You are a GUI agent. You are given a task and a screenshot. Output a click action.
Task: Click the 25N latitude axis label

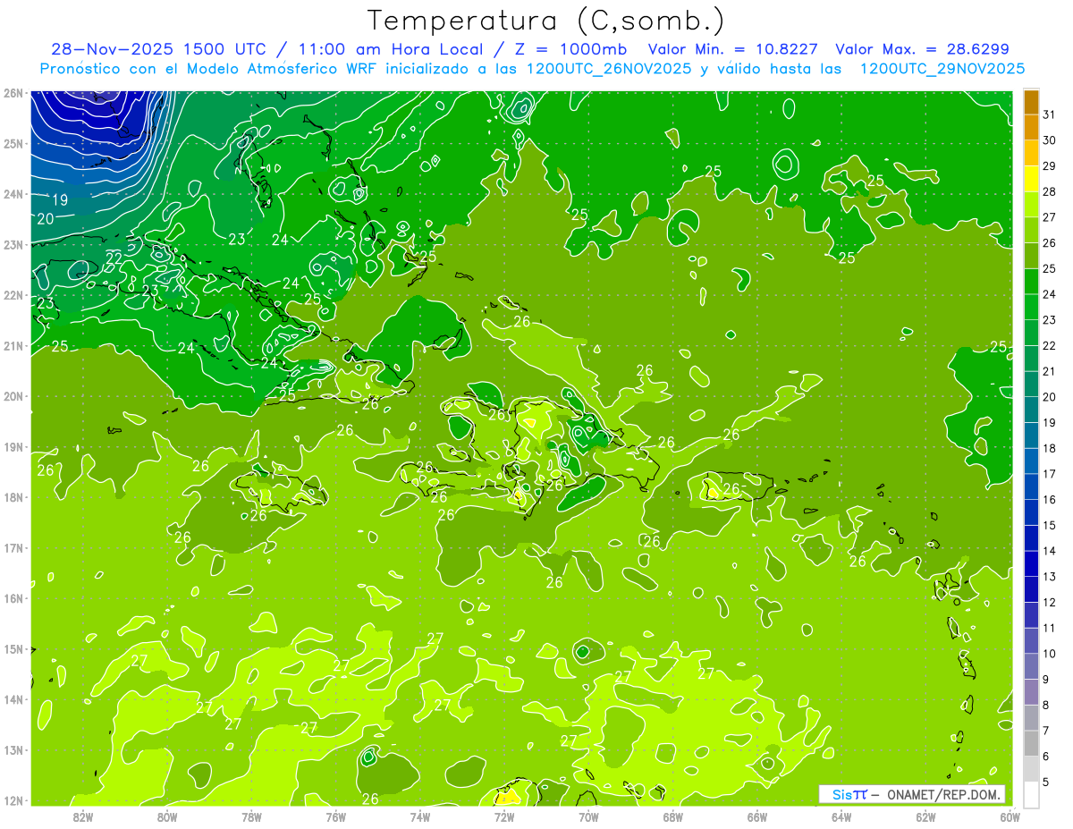click(13, 143)
